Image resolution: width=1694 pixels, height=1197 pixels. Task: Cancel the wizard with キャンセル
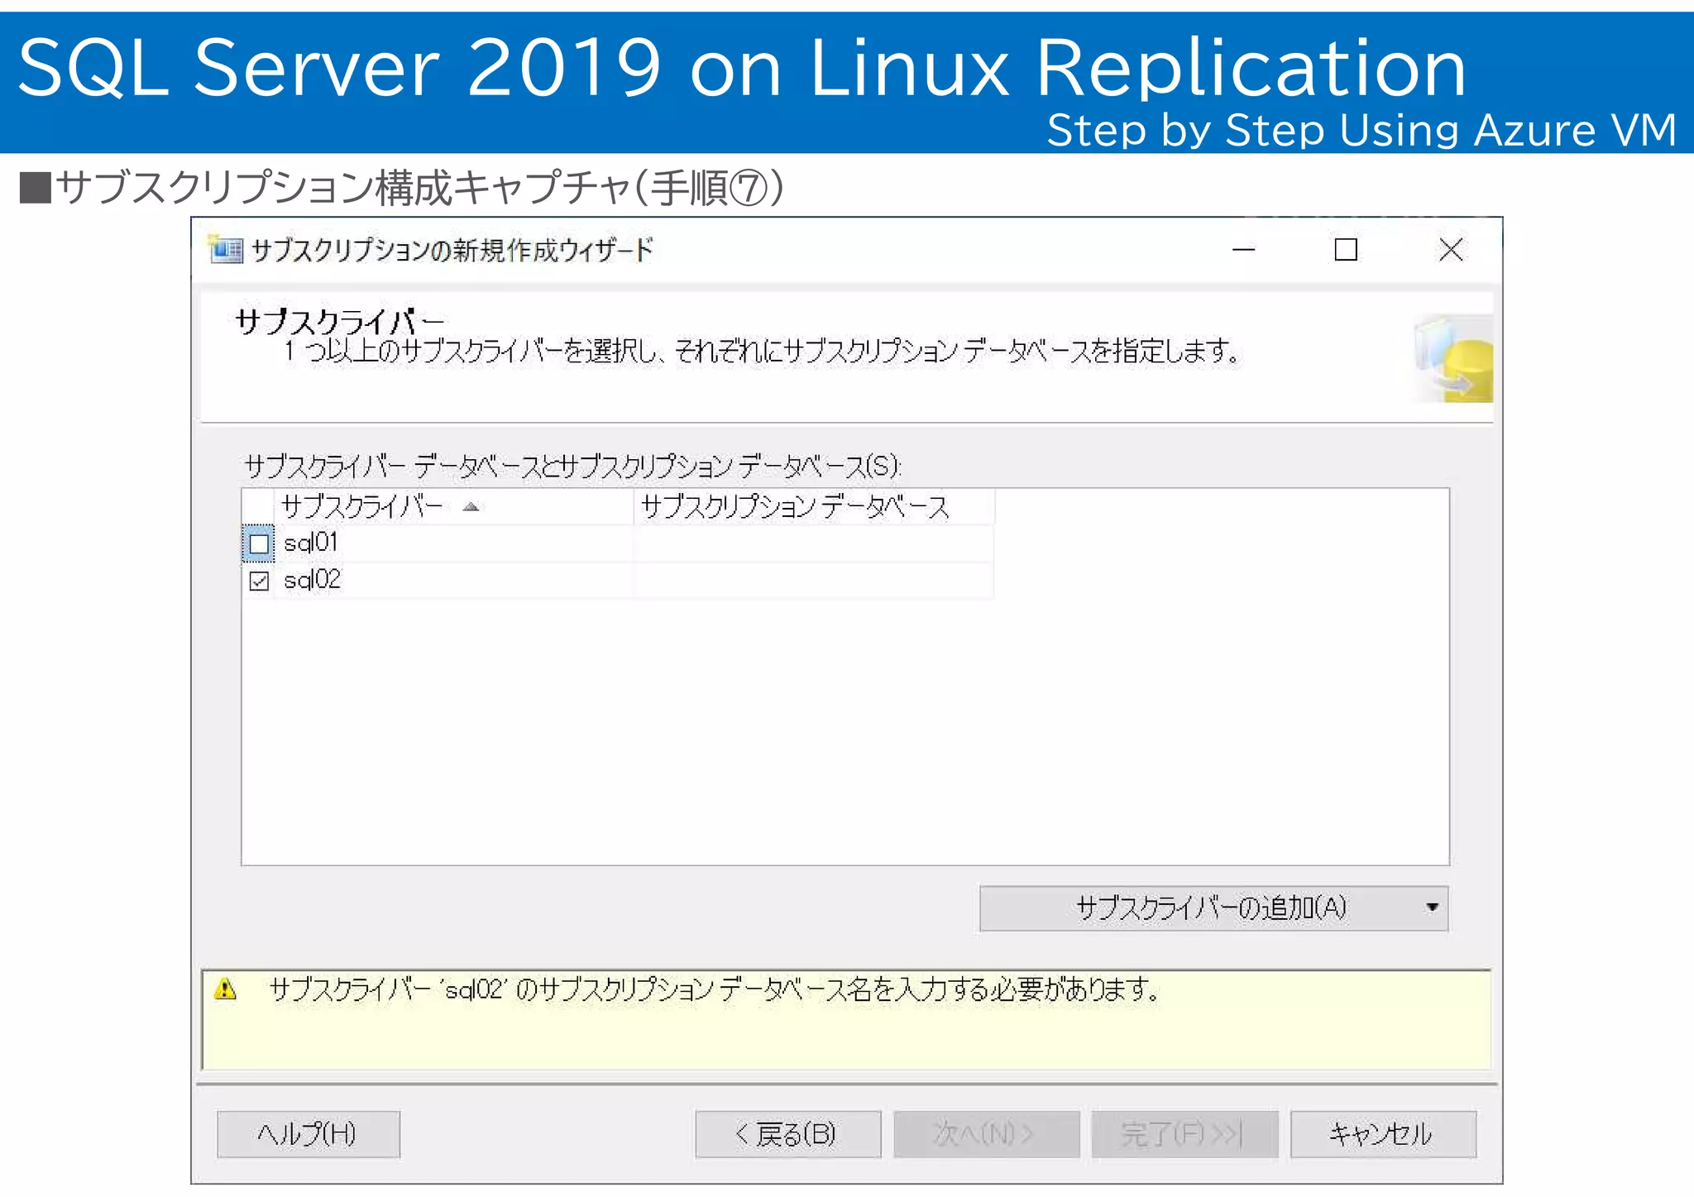1383,1133
